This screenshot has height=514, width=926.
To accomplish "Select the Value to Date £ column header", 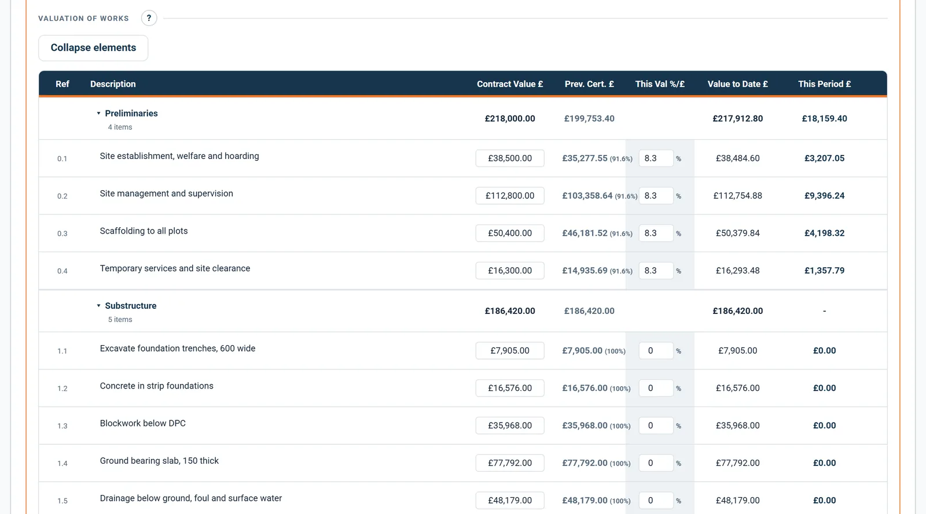I will click(738, 84).
